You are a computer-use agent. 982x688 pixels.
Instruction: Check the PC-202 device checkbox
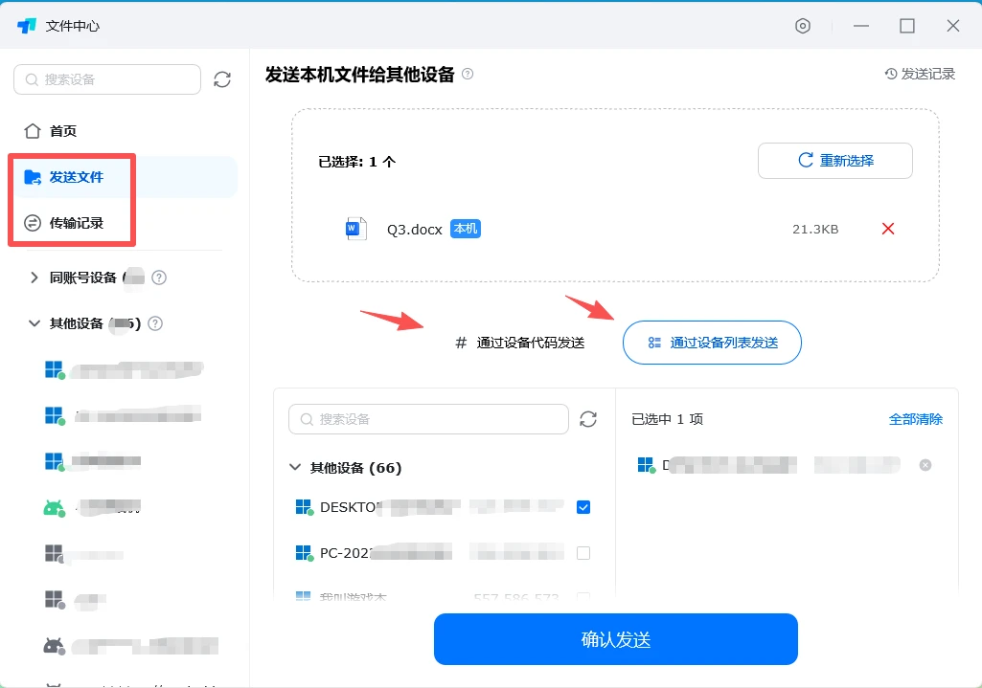point(583,553)
